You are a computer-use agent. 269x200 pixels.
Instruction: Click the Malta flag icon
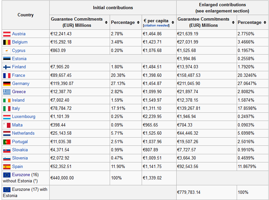point(7,125)
